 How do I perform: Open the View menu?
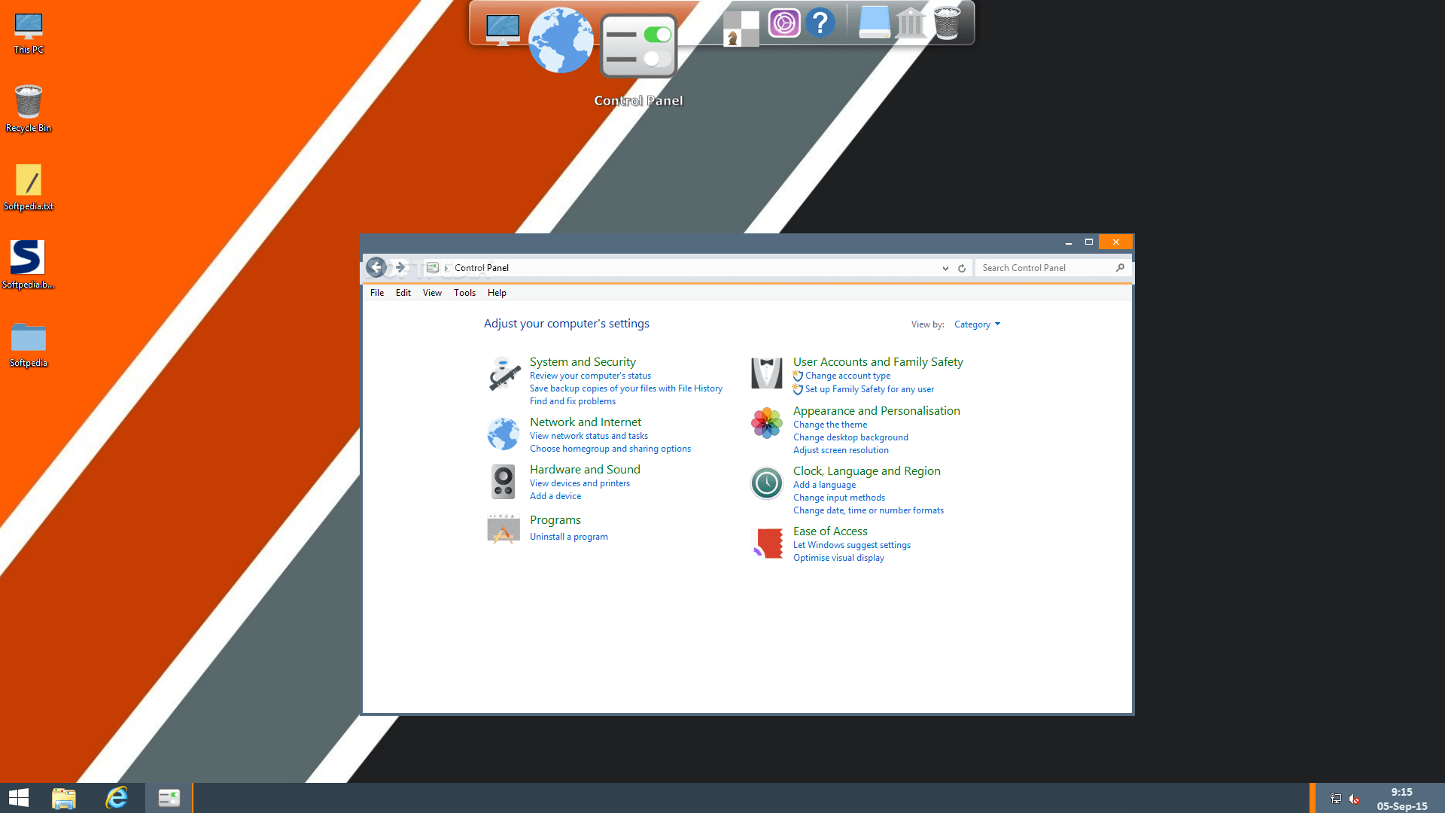[x=432, y=293]
